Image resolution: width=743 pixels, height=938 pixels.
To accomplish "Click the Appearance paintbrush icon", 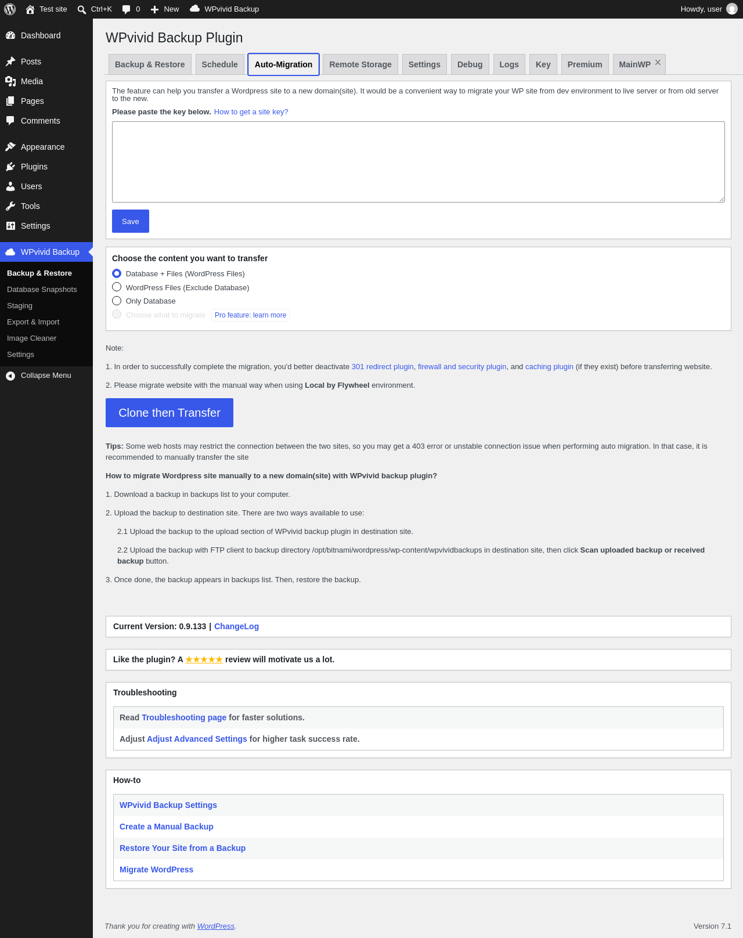I will click(10, 147).
